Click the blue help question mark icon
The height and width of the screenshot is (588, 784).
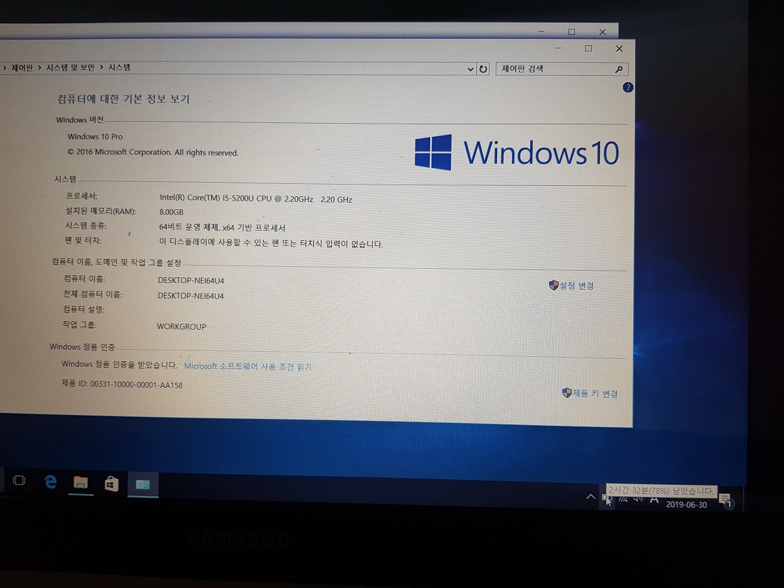point(627,87)
